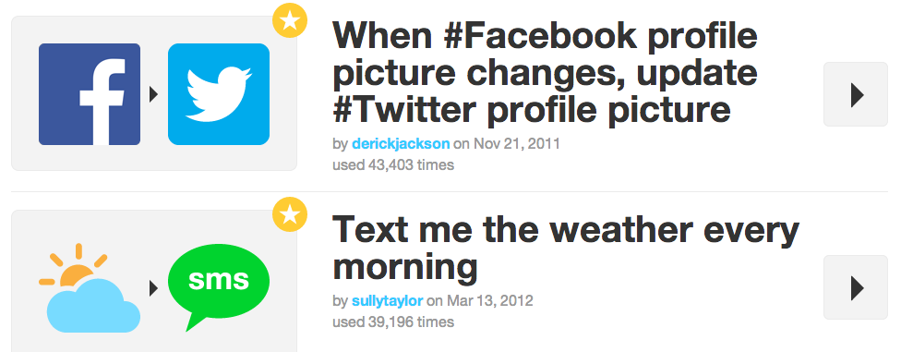This screenshot has height=352, width=901.
Task: Select the Weather to SMS recipe card background
Action: [154, 281]
